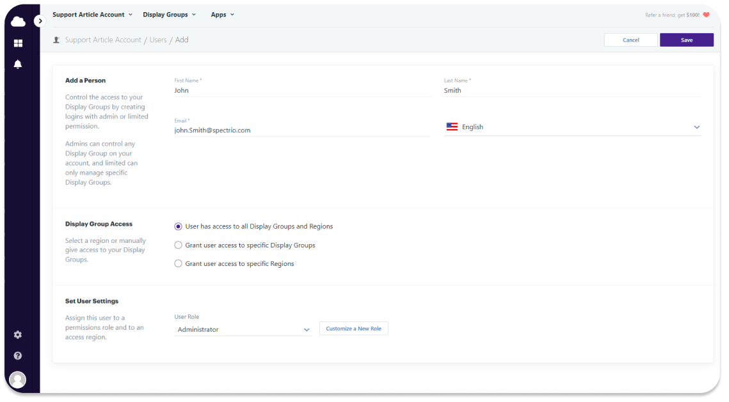The height and width of the screenshot is (402, 729).
Task: Click the Set User Settings heading
Action: 92,301
